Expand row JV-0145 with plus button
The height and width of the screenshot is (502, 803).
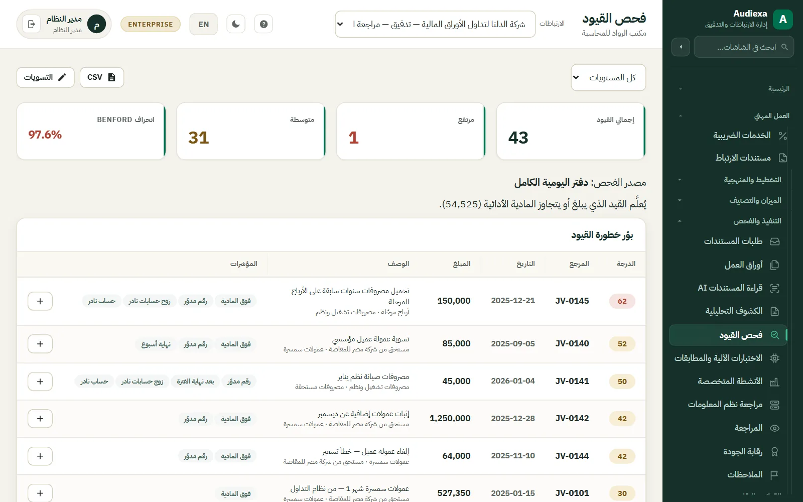pyautogui.click(x=40, y=301)
